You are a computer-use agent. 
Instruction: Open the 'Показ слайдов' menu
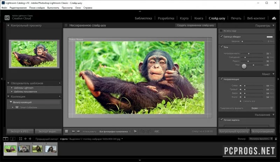click(x=37, y=8)
